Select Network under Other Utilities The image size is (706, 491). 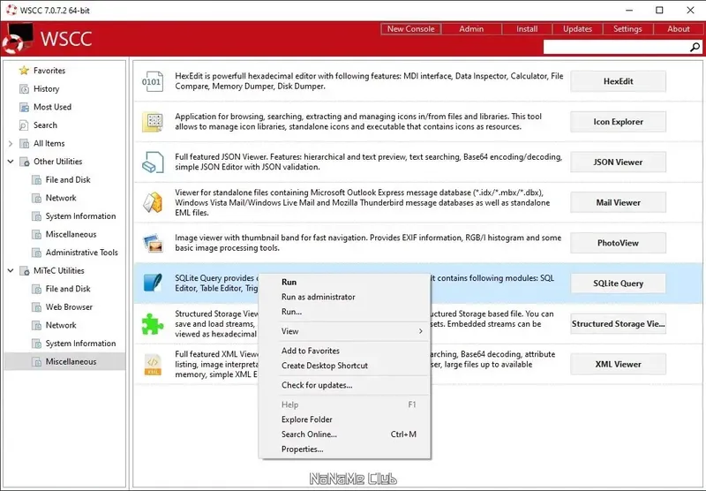point(61,198)
